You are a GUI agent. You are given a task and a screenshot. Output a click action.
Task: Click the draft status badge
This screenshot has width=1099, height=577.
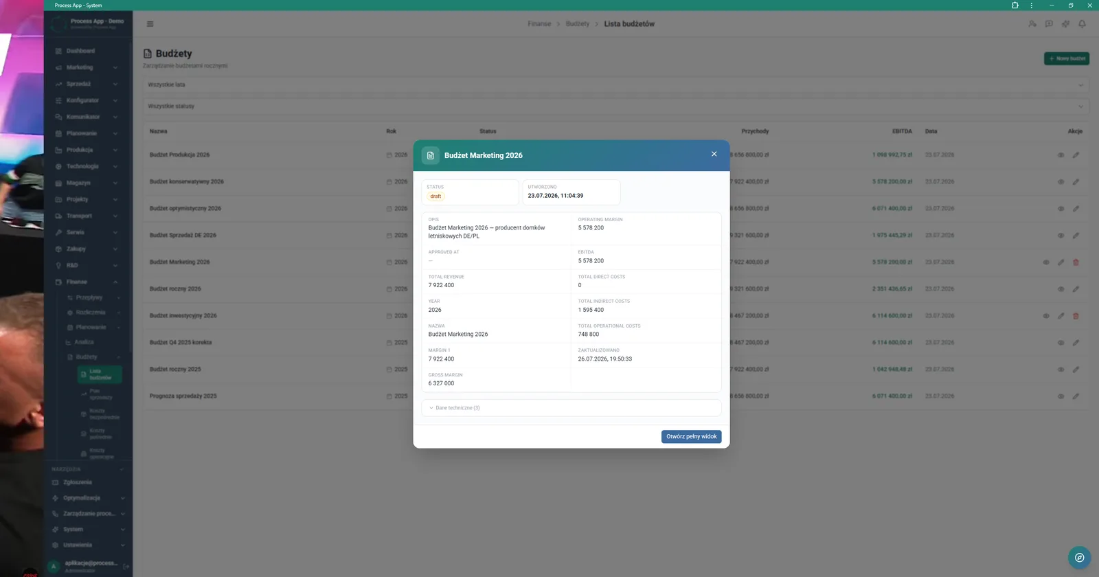click(436, 196)
